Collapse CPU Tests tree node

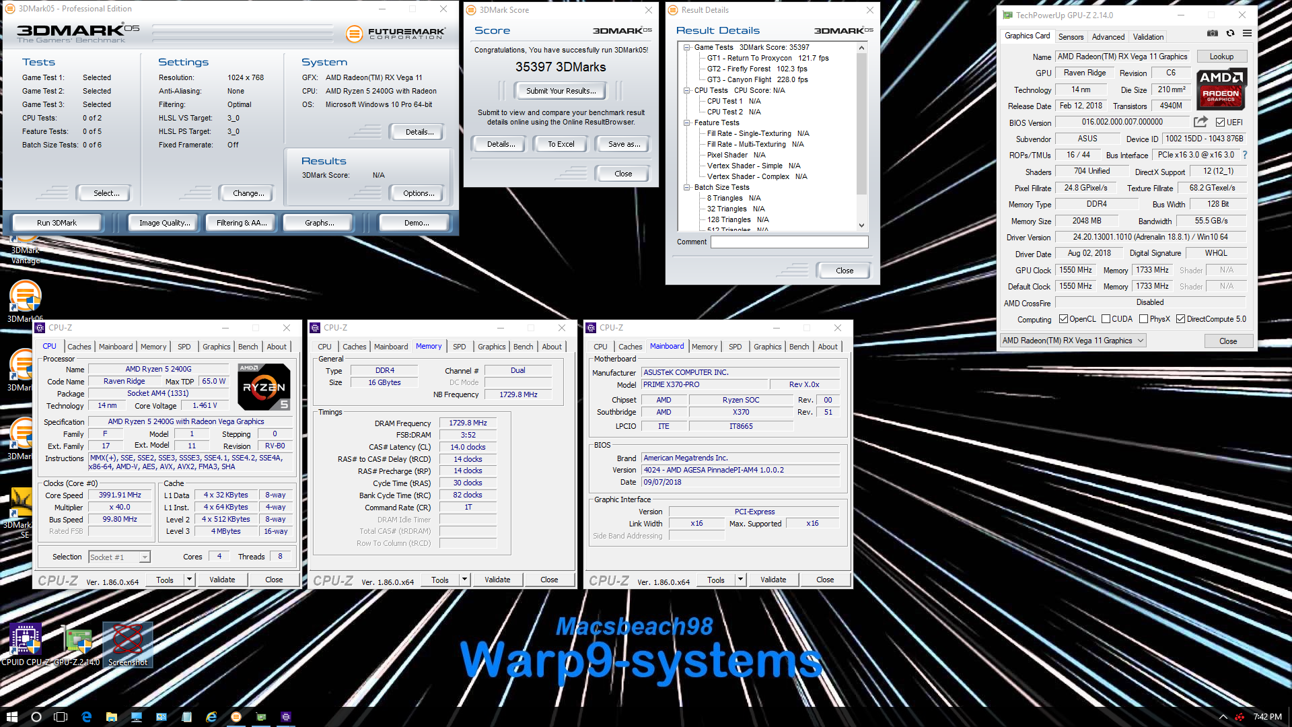tap(686, 90)
